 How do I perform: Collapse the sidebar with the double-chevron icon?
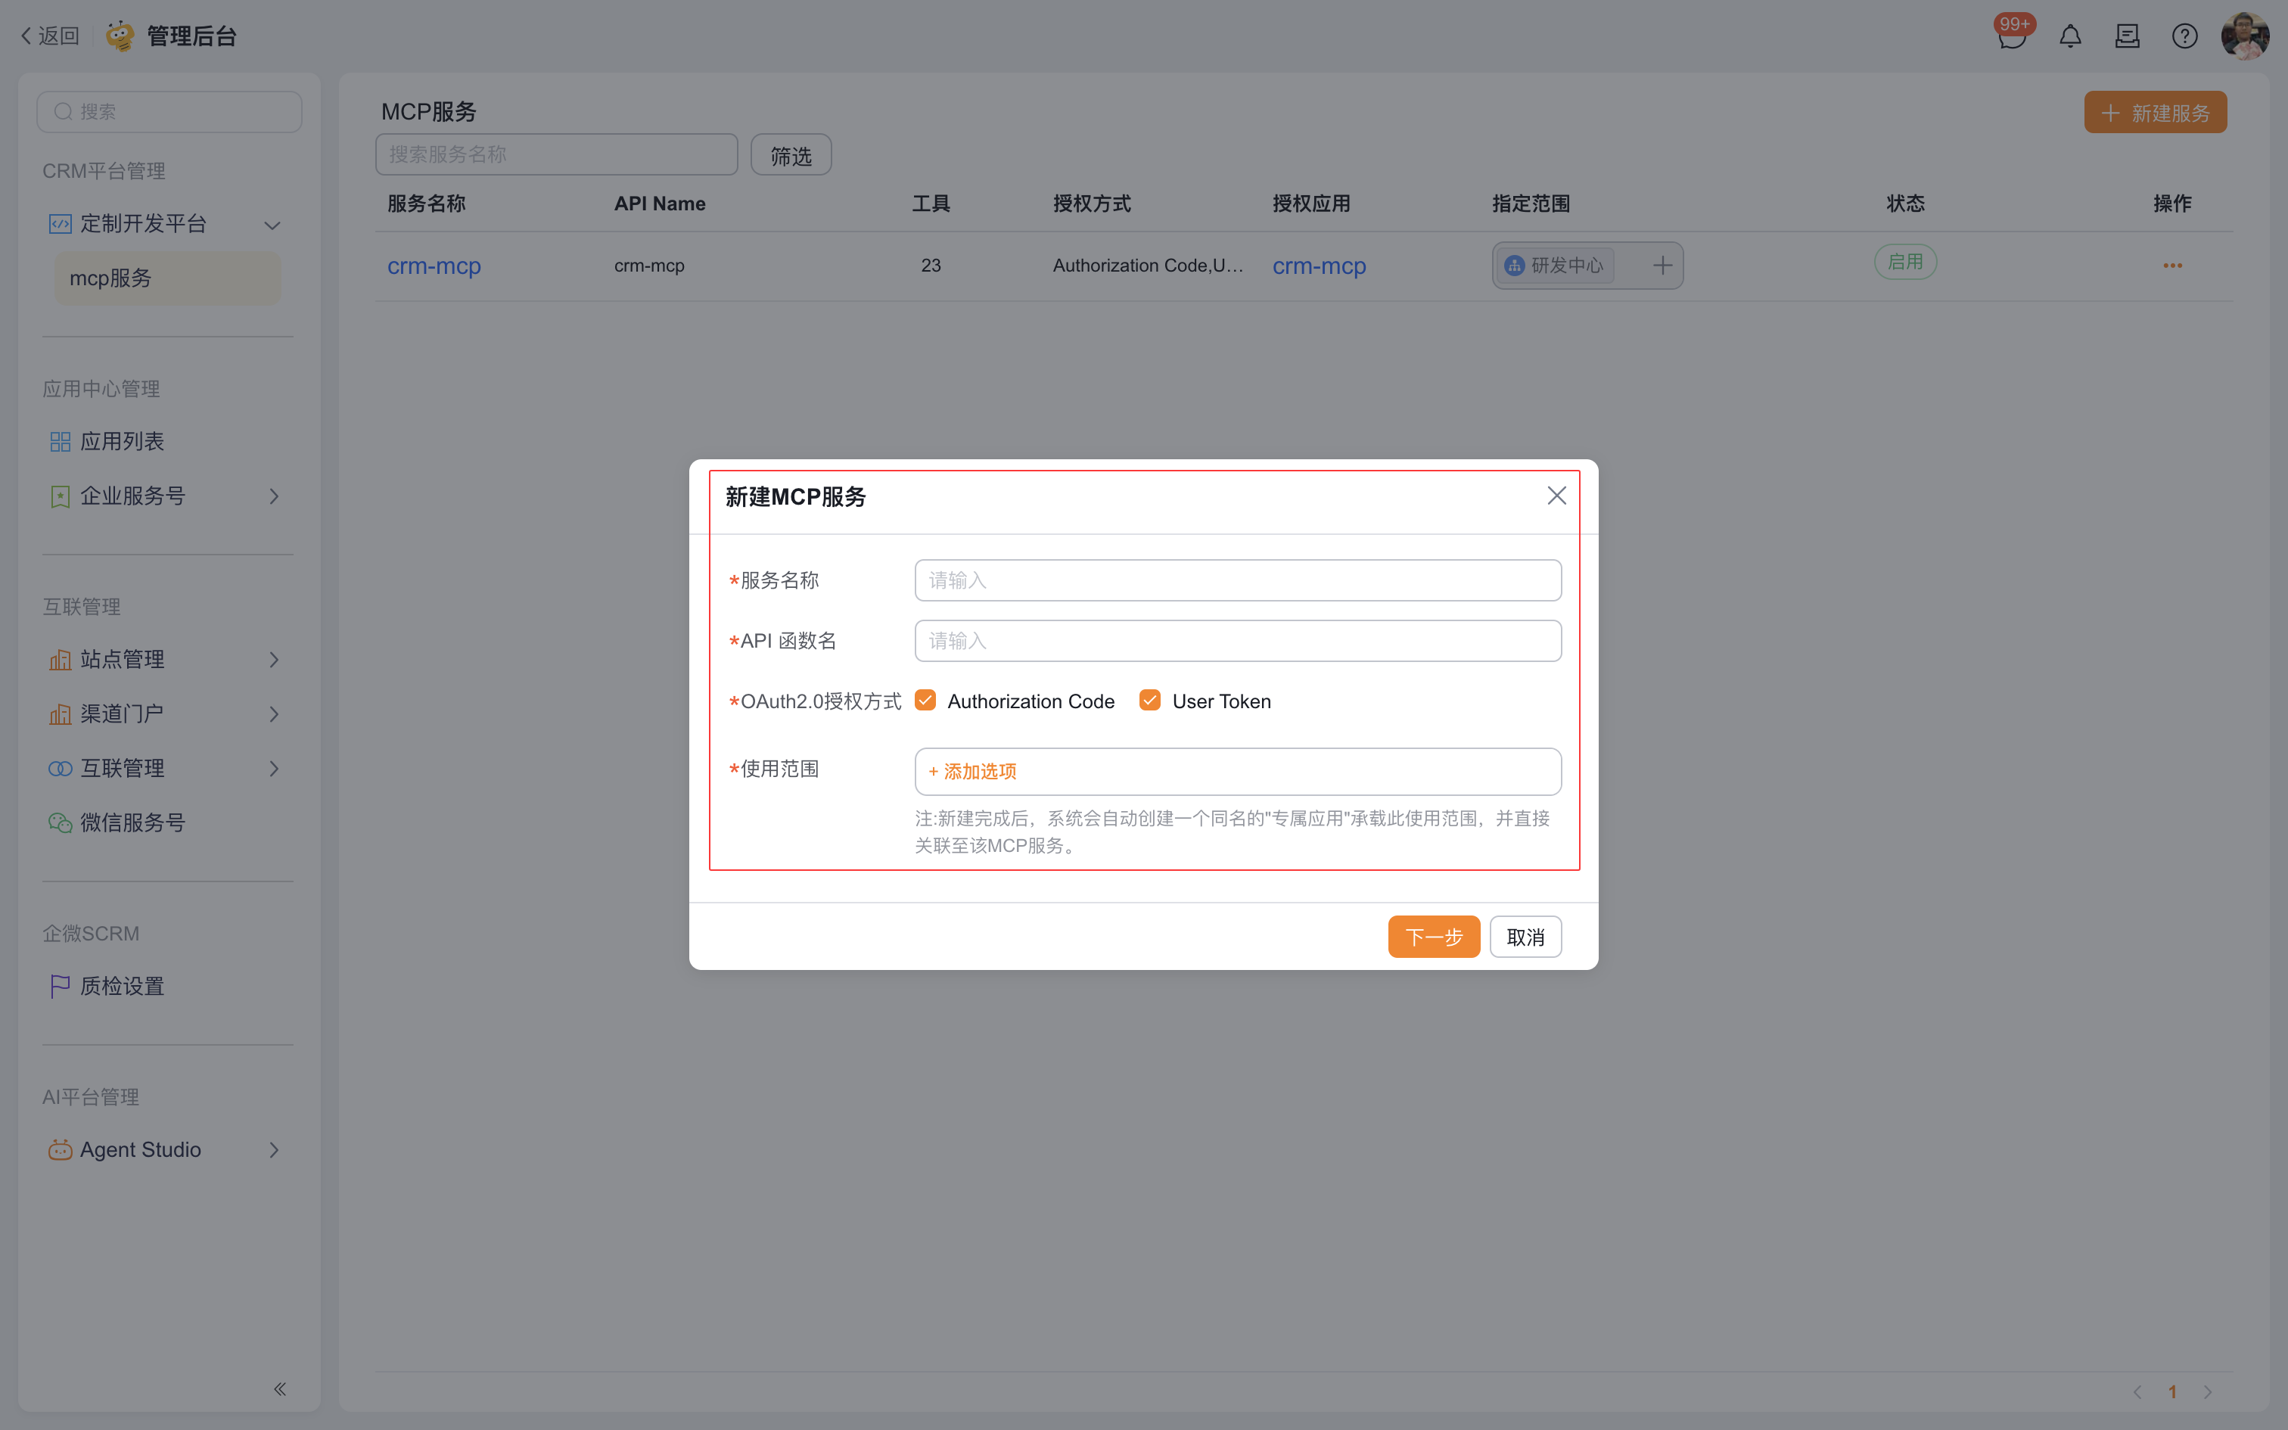280,1388
